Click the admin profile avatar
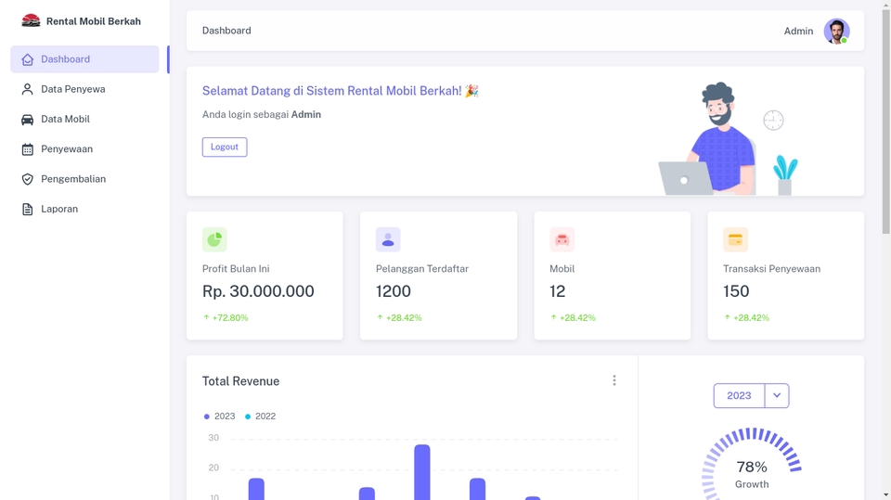Image resolution: width=891 pixels, height=500 pixels. [835, 31]
